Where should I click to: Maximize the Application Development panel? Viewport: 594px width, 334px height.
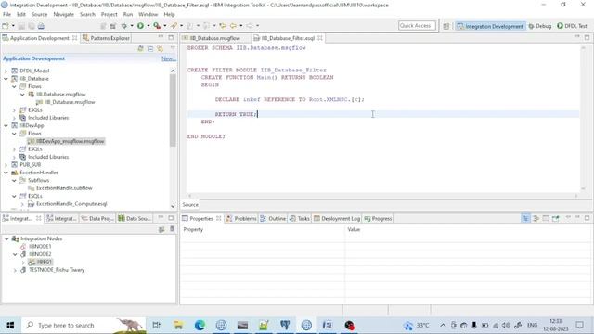(x=171, y=37)
